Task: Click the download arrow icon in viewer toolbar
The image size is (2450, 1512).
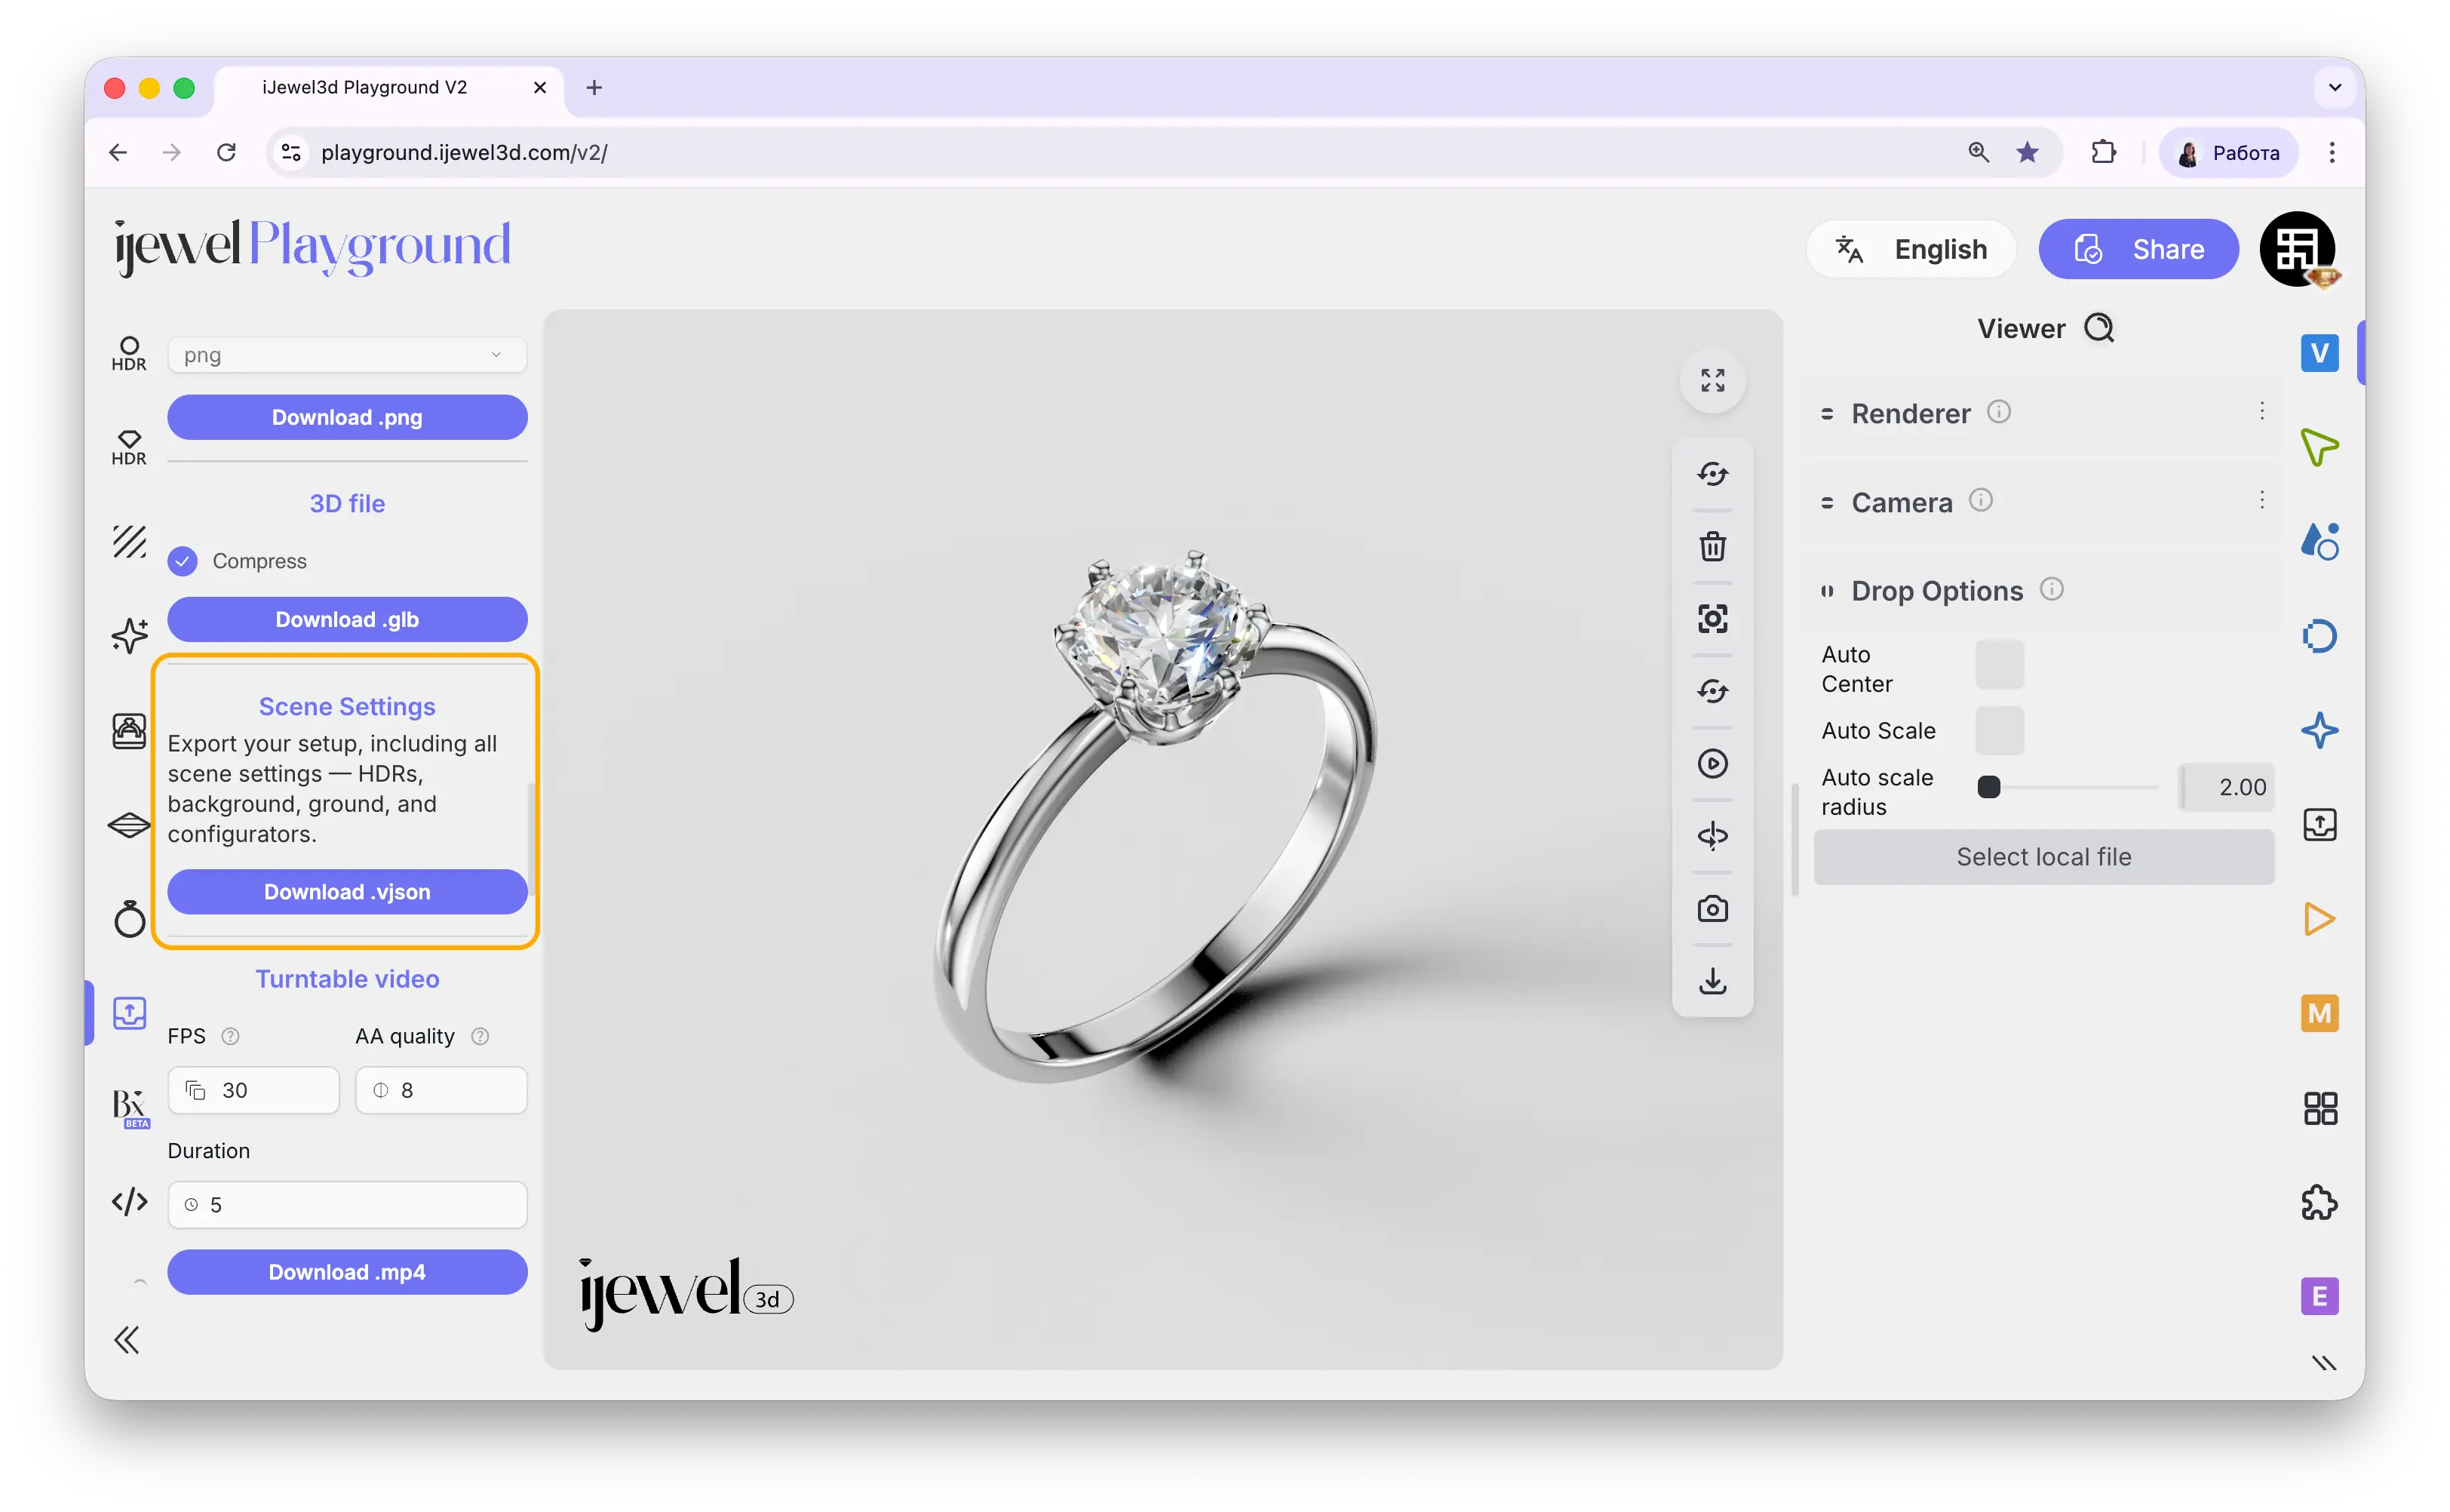Action: (x=1712, y=981)
